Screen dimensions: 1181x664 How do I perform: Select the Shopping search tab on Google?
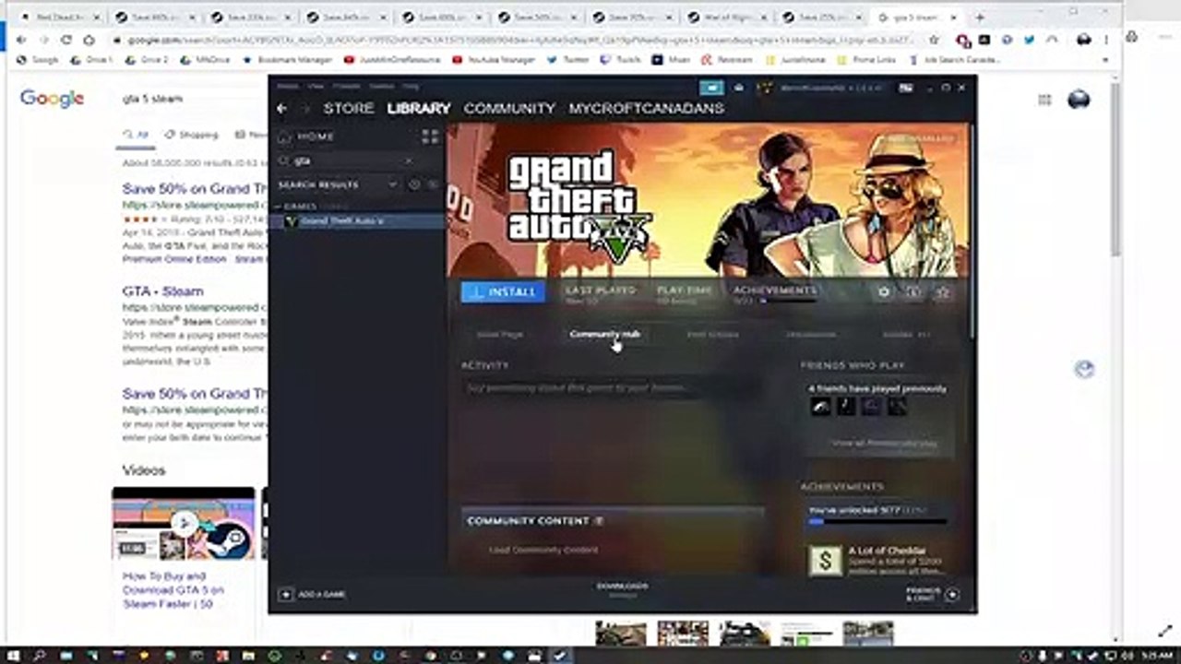click(x=192, y=135)
